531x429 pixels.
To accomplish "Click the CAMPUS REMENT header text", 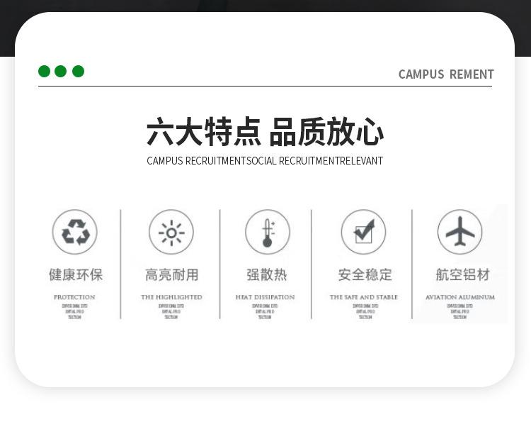I will 445,74.
